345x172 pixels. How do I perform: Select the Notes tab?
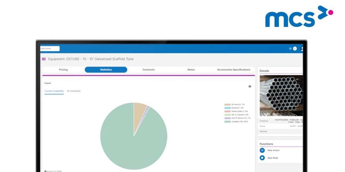coord(191,70)
